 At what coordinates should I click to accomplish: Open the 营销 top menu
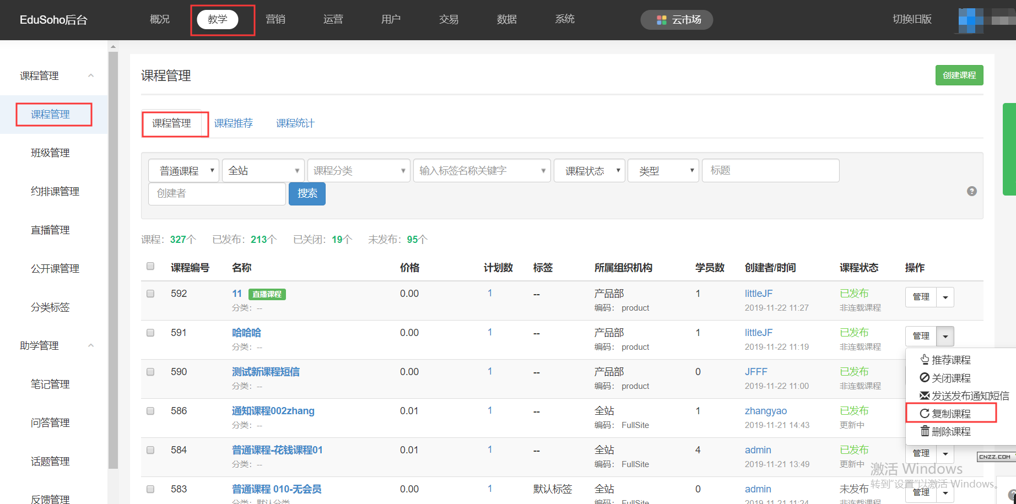tap(275, 19)
